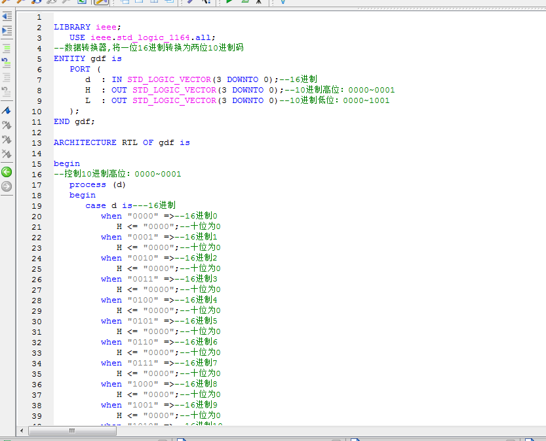The width and height of the screenshot is (546, 441).
Task: Click line number 19 in the gutter
Action: pos(37,205)
